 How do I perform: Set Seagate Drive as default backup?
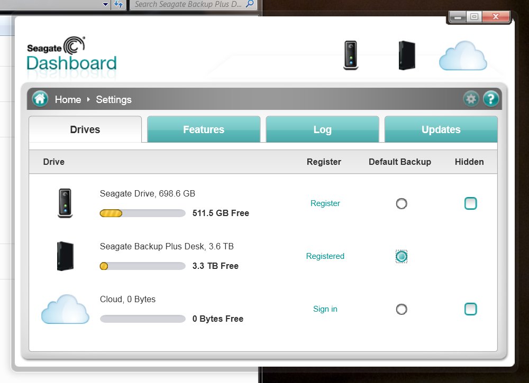402,203
